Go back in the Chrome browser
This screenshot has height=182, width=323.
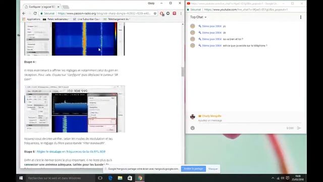coord(24,14)
